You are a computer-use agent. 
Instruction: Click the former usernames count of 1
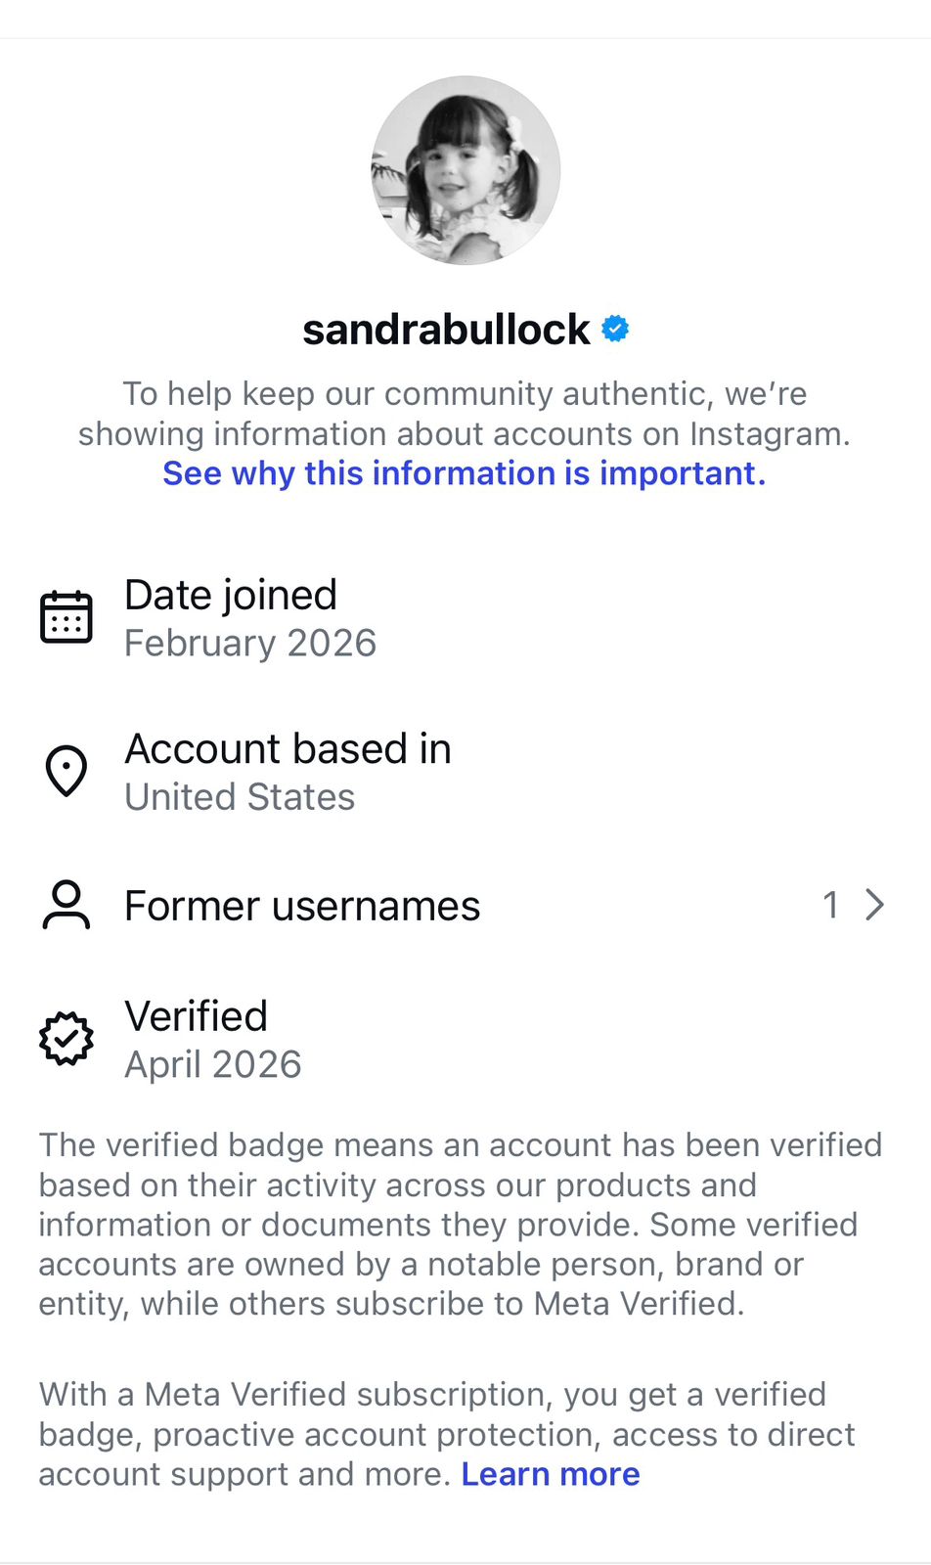click(830, 906)
